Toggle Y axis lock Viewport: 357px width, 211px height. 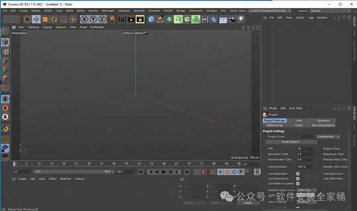(93, 19)
